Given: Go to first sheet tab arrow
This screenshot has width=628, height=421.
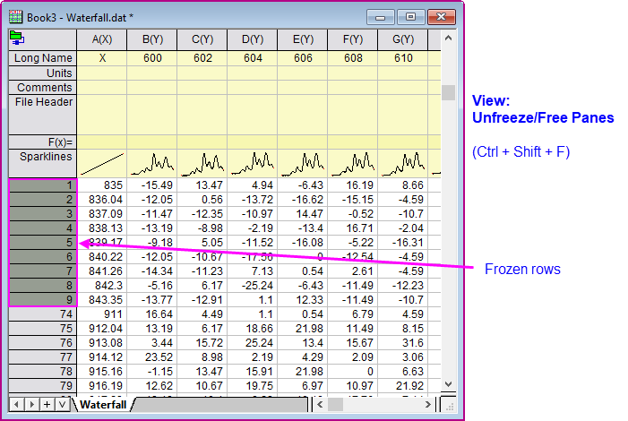Looking at the screenshot, I should click(16, 405).
